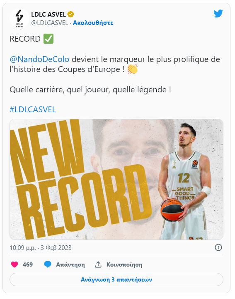Click the green check mark emoji

tap(48, 39)
